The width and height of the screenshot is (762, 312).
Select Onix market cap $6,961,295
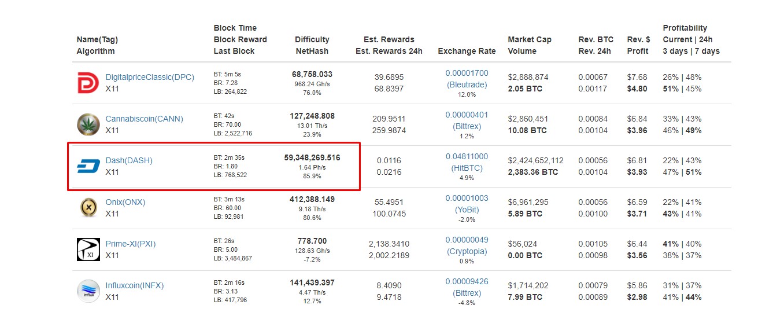(x=528, y=202)
